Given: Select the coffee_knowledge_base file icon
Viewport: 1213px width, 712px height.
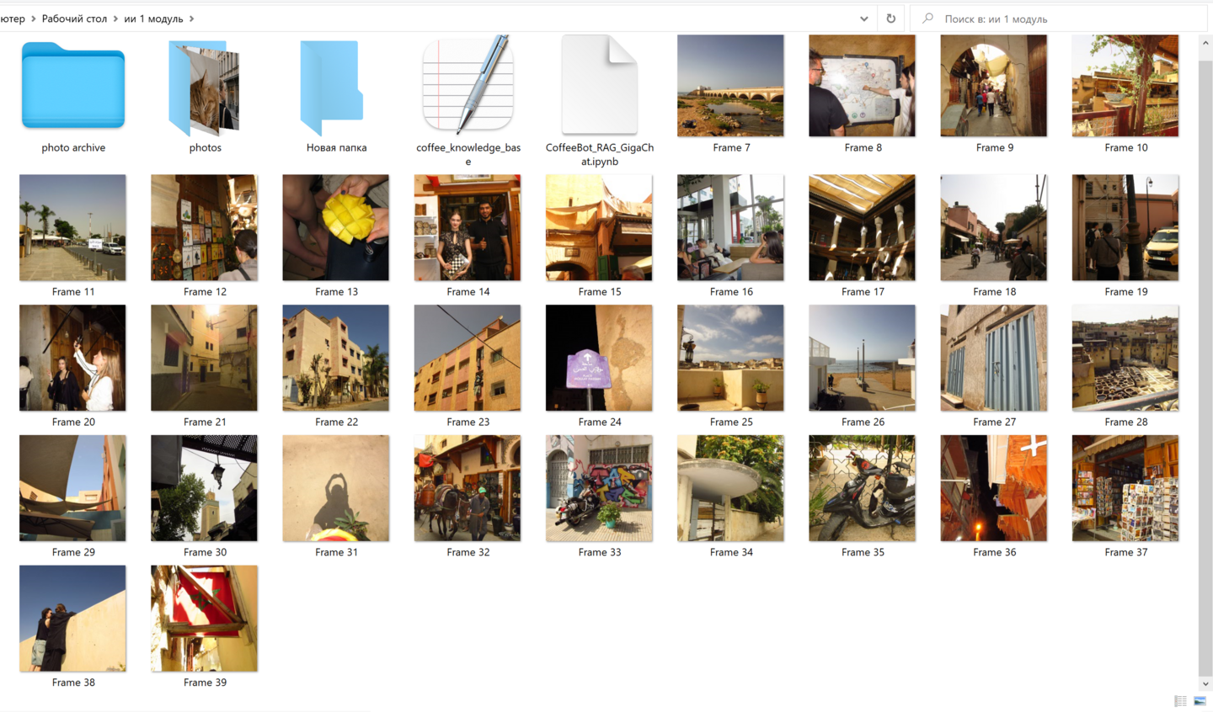Looking at the screenshot, I should [468, 84].
